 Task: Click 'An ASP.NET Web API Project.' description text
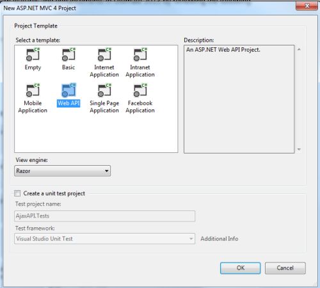(x=223, y=50)
